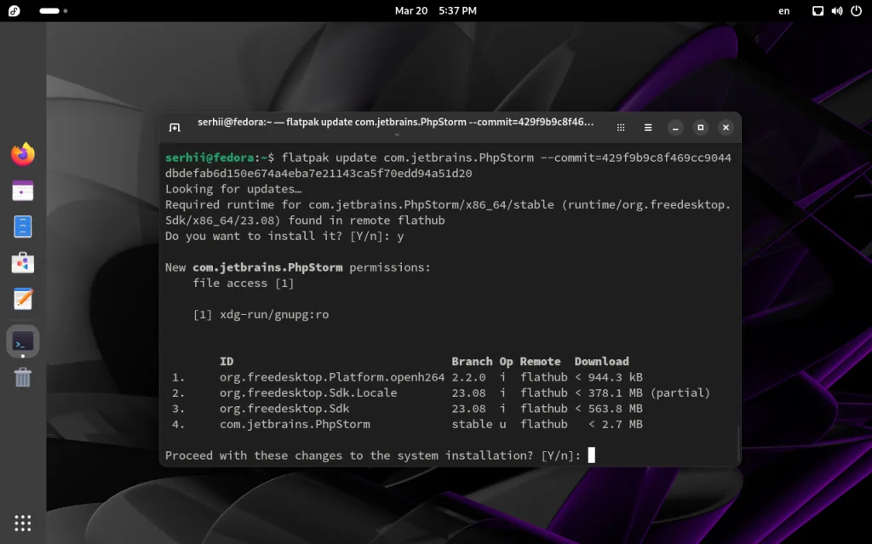
Task: Show the terminal tab overview grid
Action: [x=621, y=127]
